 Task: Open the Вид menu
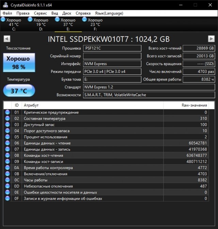[x=54, y=13]
